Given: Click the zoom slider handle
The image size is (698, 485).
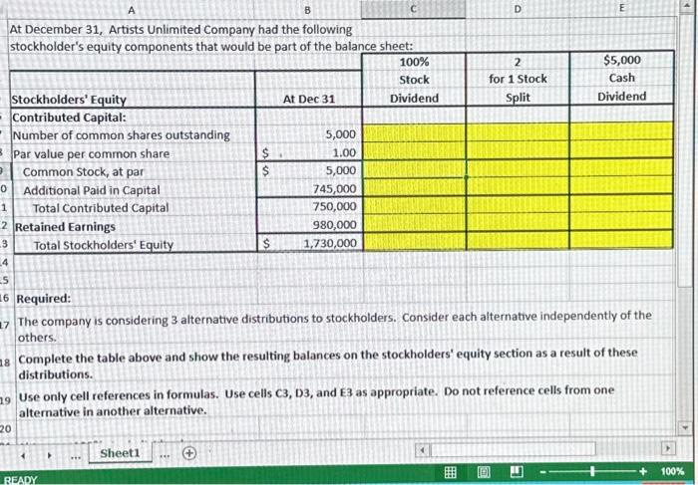Looking at the screenshot, I should pyautogui.click(x=592, y=471).
